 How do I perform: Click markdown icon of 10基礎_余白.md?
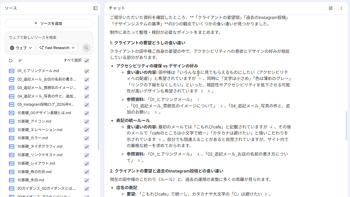tap(12, 180)
